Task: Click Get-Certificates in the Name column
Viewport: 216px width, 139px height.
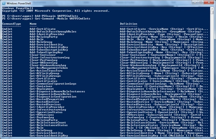Action: coord(44,81)
